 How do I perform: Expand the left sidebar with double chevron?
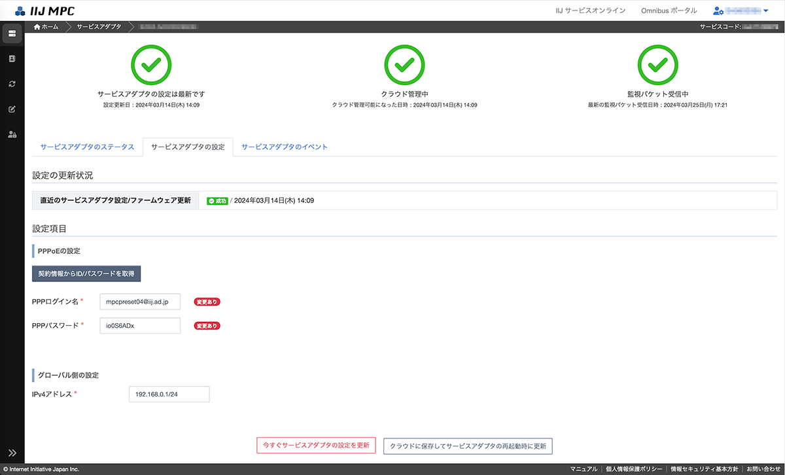(12, 453)
